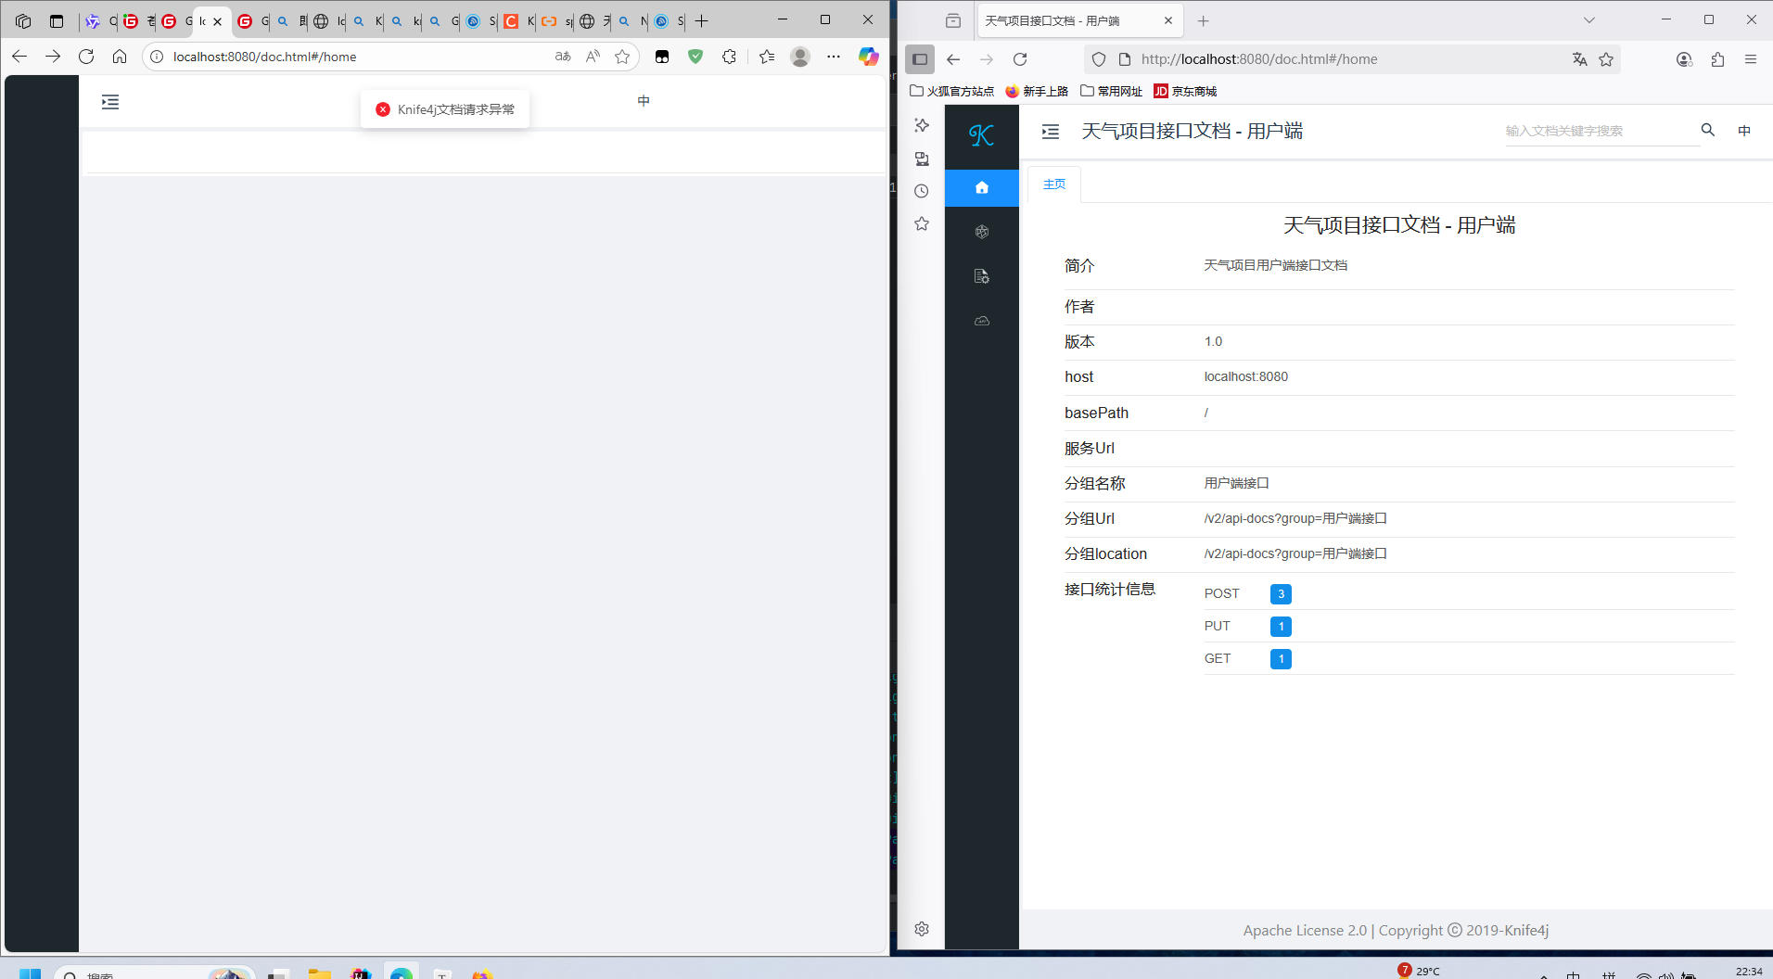The height and width of the screenshot is (979, 1773).
Task: Click the Knife4j文档请求异常 error toast
Action: click(x=445, y=109)
